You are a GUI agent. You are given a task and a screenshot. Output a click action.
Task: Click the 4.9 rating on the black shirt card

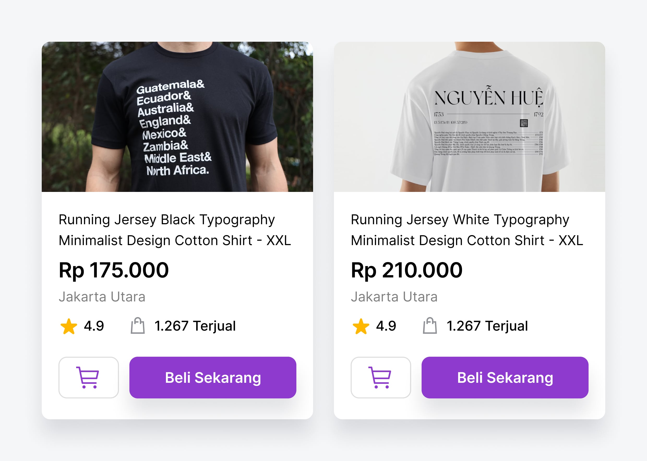[94, 326]
